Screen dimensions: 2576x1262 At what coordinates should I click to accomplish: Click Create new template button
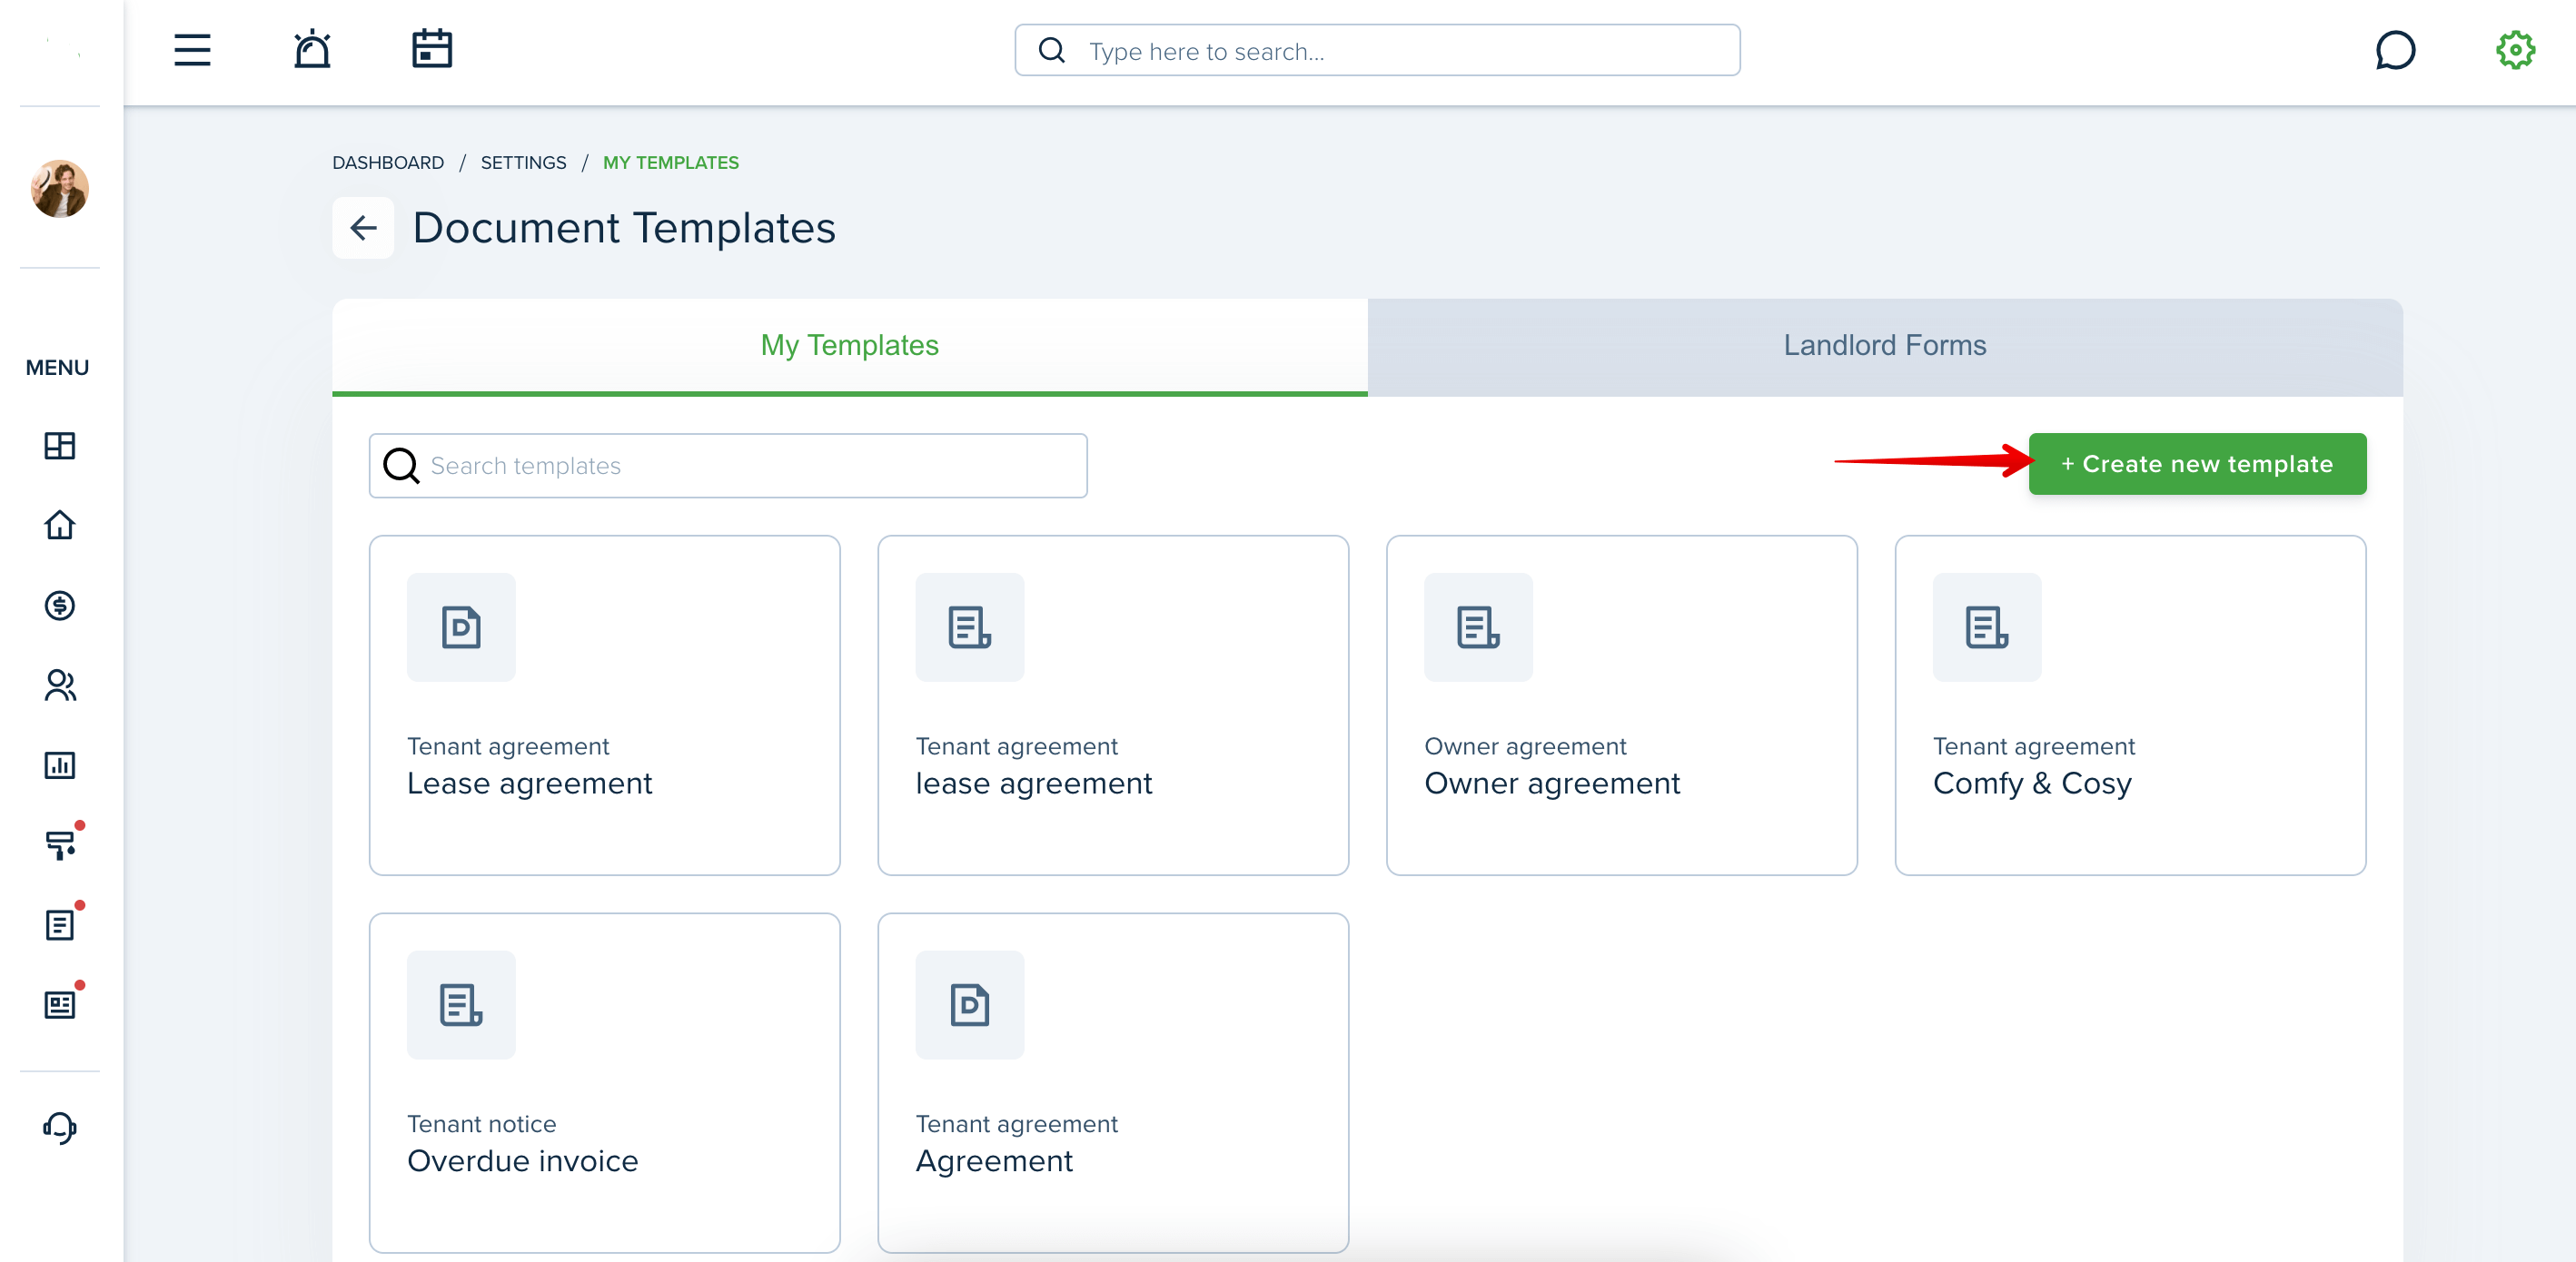coord(2198,465)
